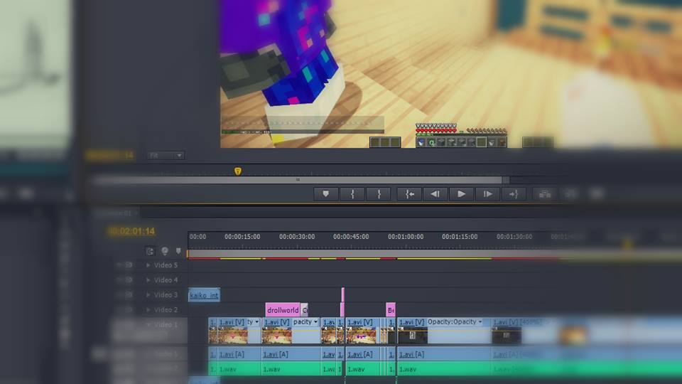This screenshot has height=384, width=682.
Task: Step forward one frame
Action: point(487,194)
